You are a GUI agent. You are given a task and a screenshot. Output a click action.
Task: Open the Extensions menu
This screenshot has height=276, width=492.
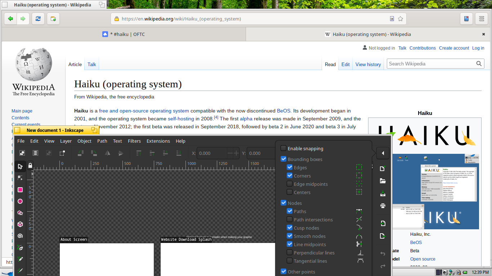point(158,141)
